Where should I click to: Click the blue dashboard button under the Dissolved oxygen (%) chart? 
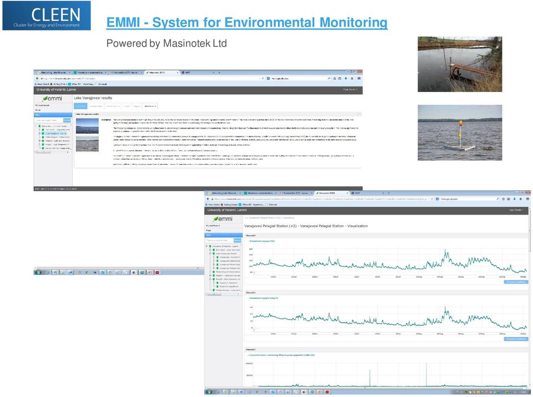516,282
